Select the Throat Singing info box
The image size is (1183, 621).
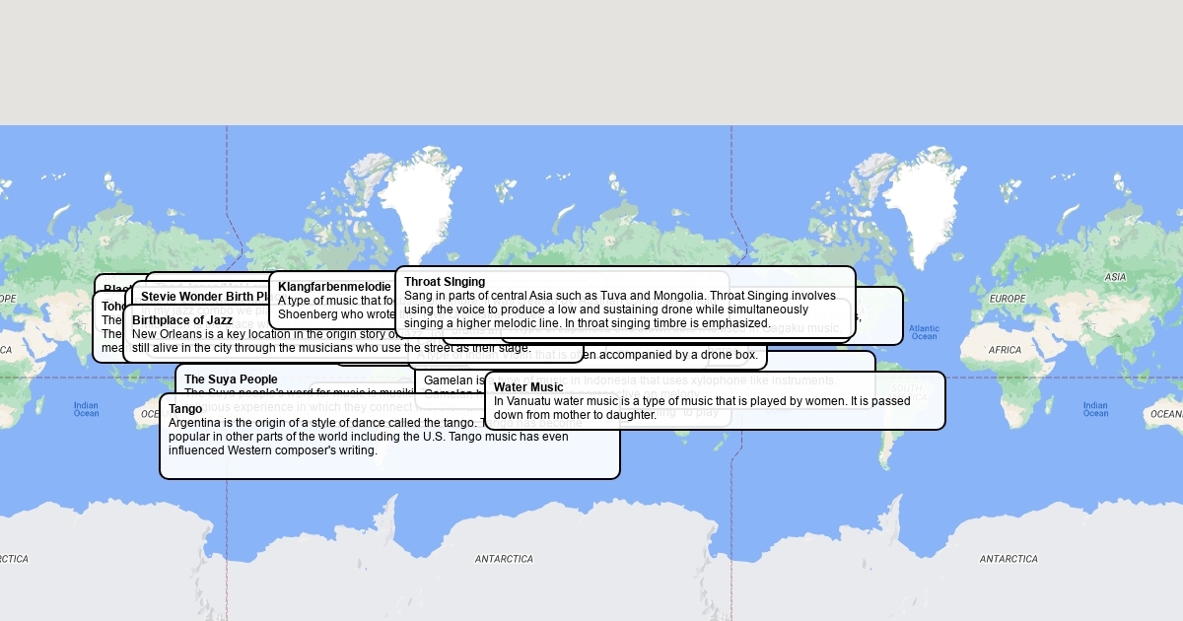(625, 302)
